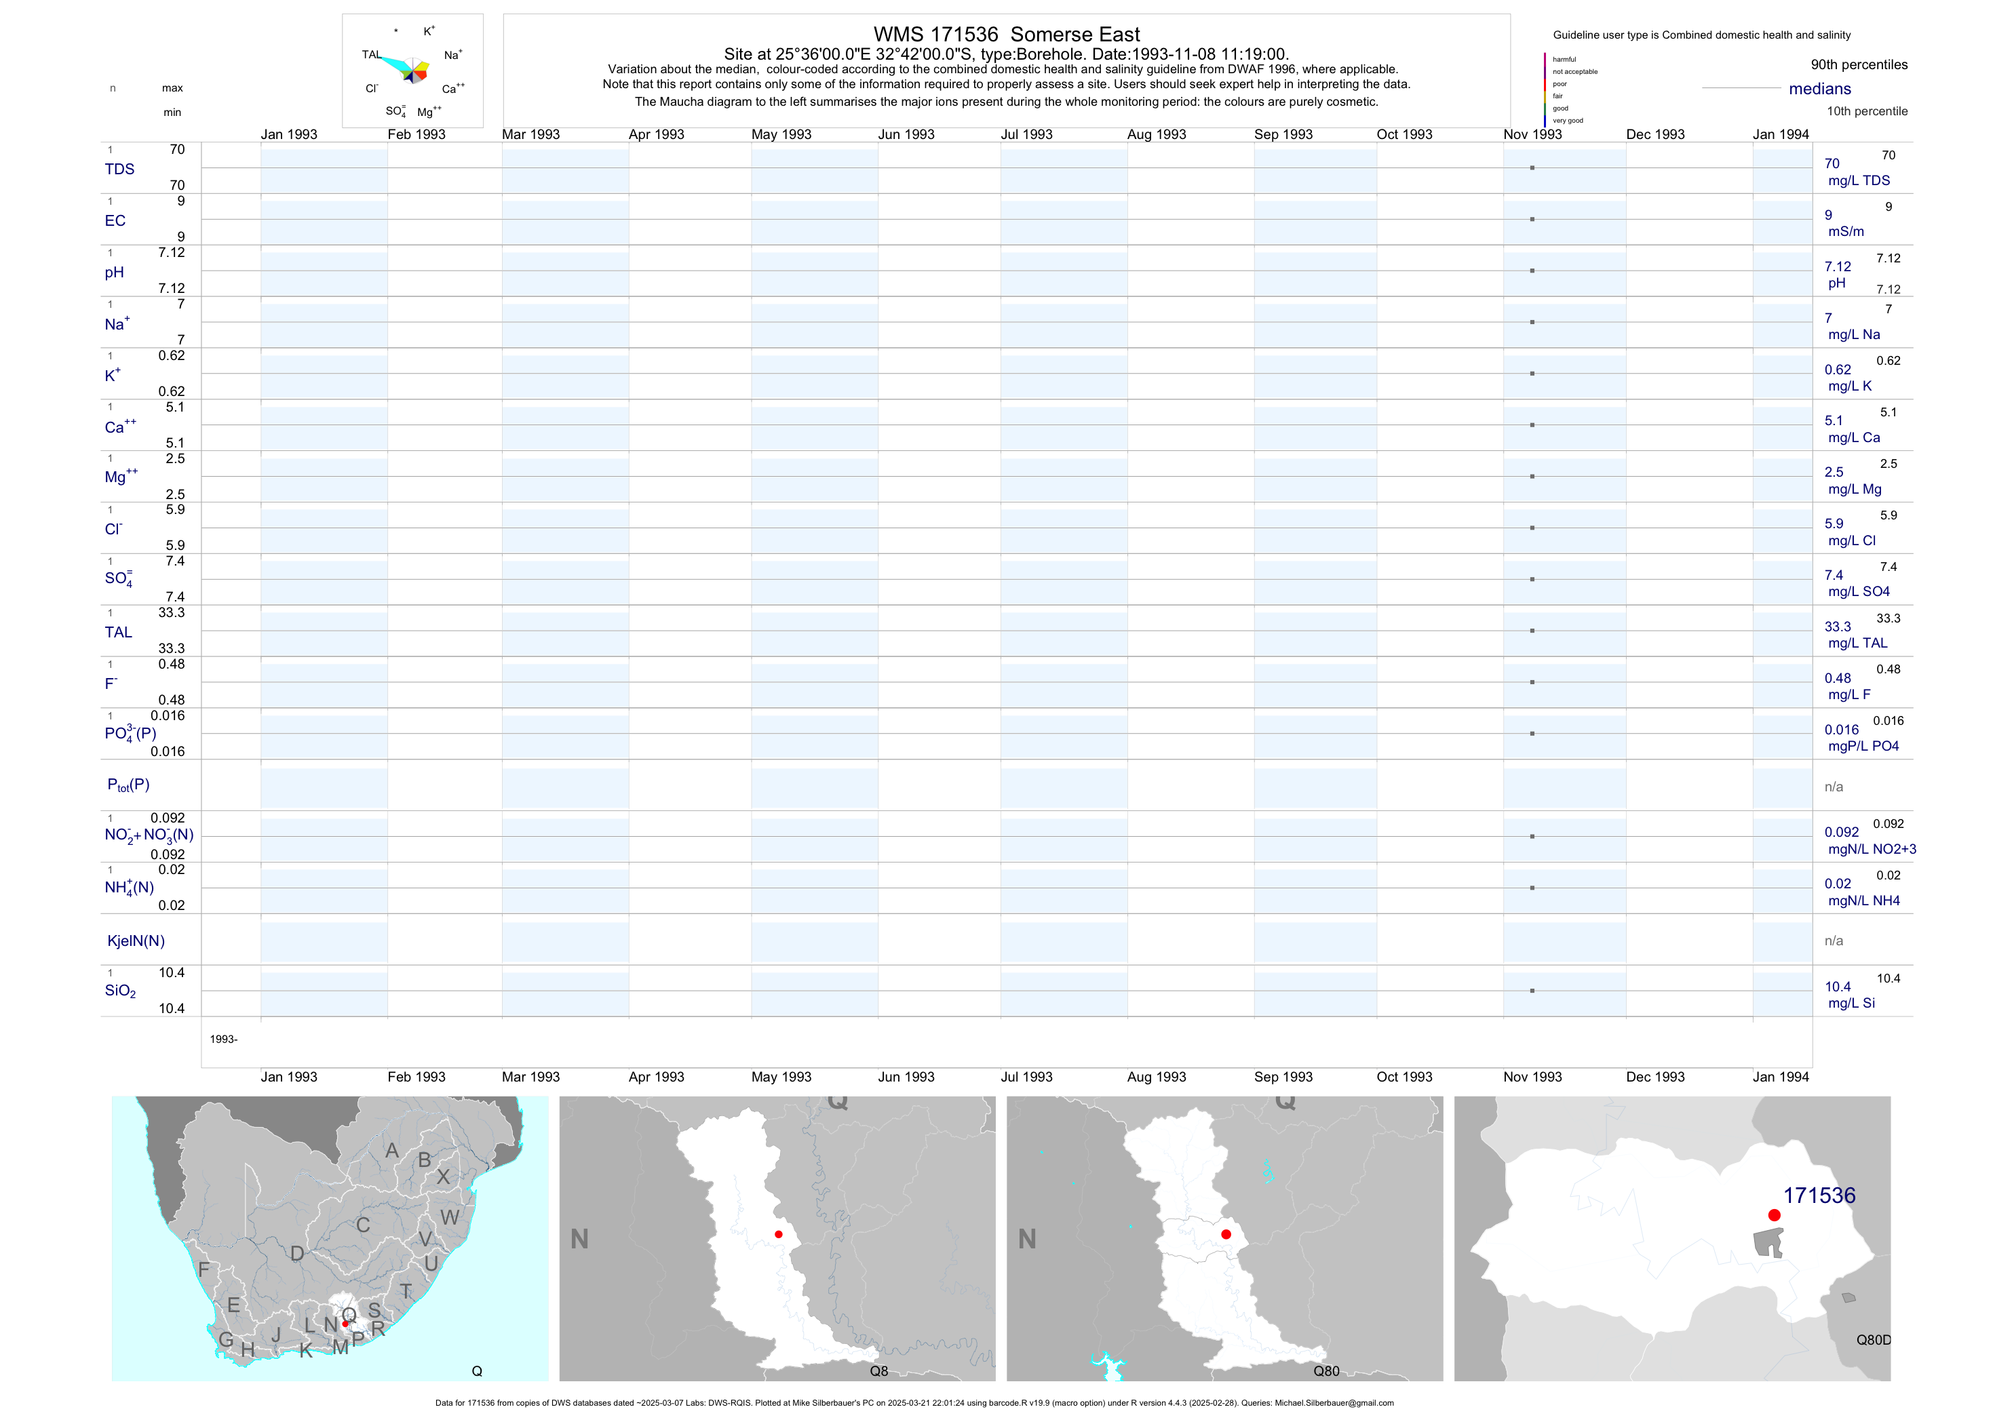The height and width of the screenshot is (1424, 2014).
Task: Click the SiO2 data point in Nov 1993
Action: 1532,991
